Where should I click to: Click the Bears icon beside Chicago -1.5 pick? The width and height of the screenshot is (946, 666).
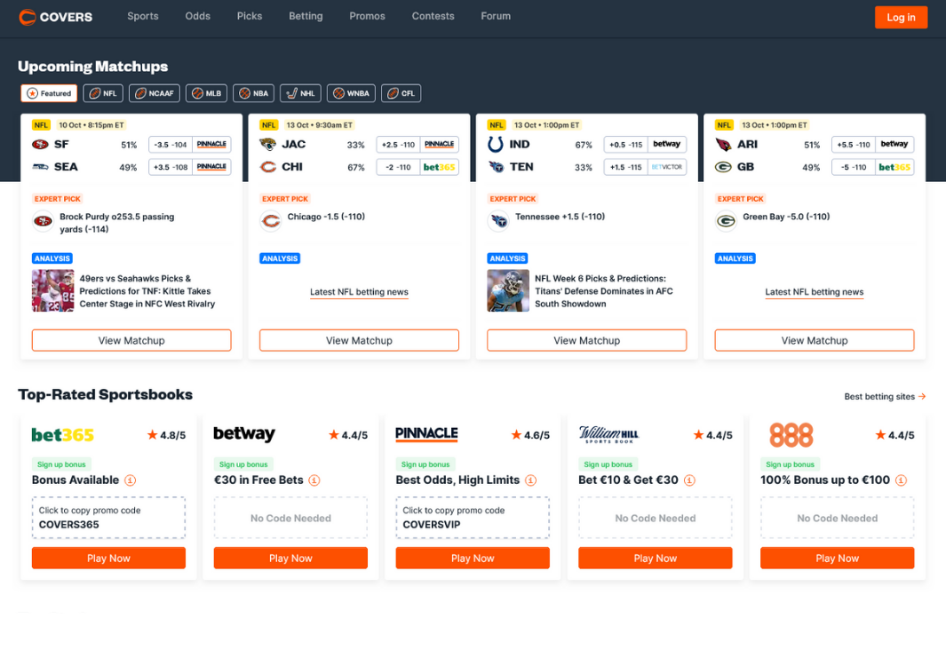pyautogui.click(x=270, y=221)
